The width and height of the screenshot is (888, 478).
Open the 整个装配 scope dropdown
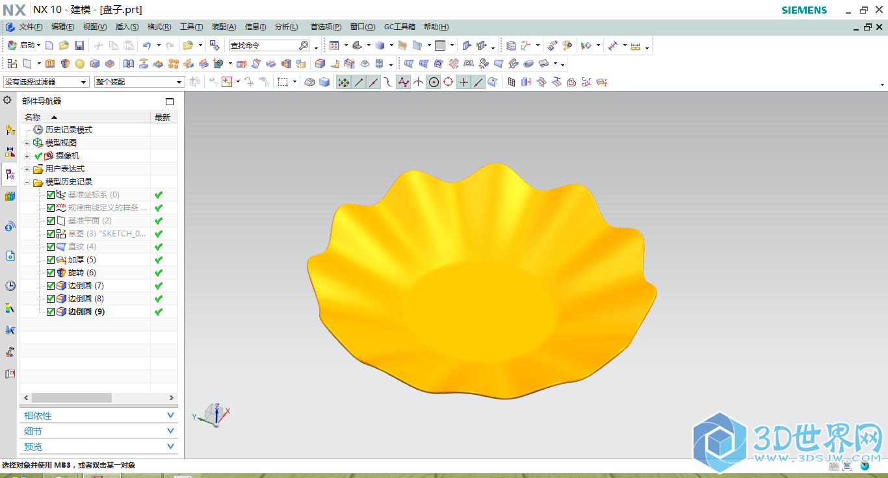[139, 82]
